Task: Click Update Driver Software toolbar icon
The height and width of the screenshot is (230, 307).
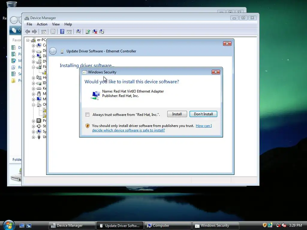Action: pyautogui.click(x=88, y=31)
